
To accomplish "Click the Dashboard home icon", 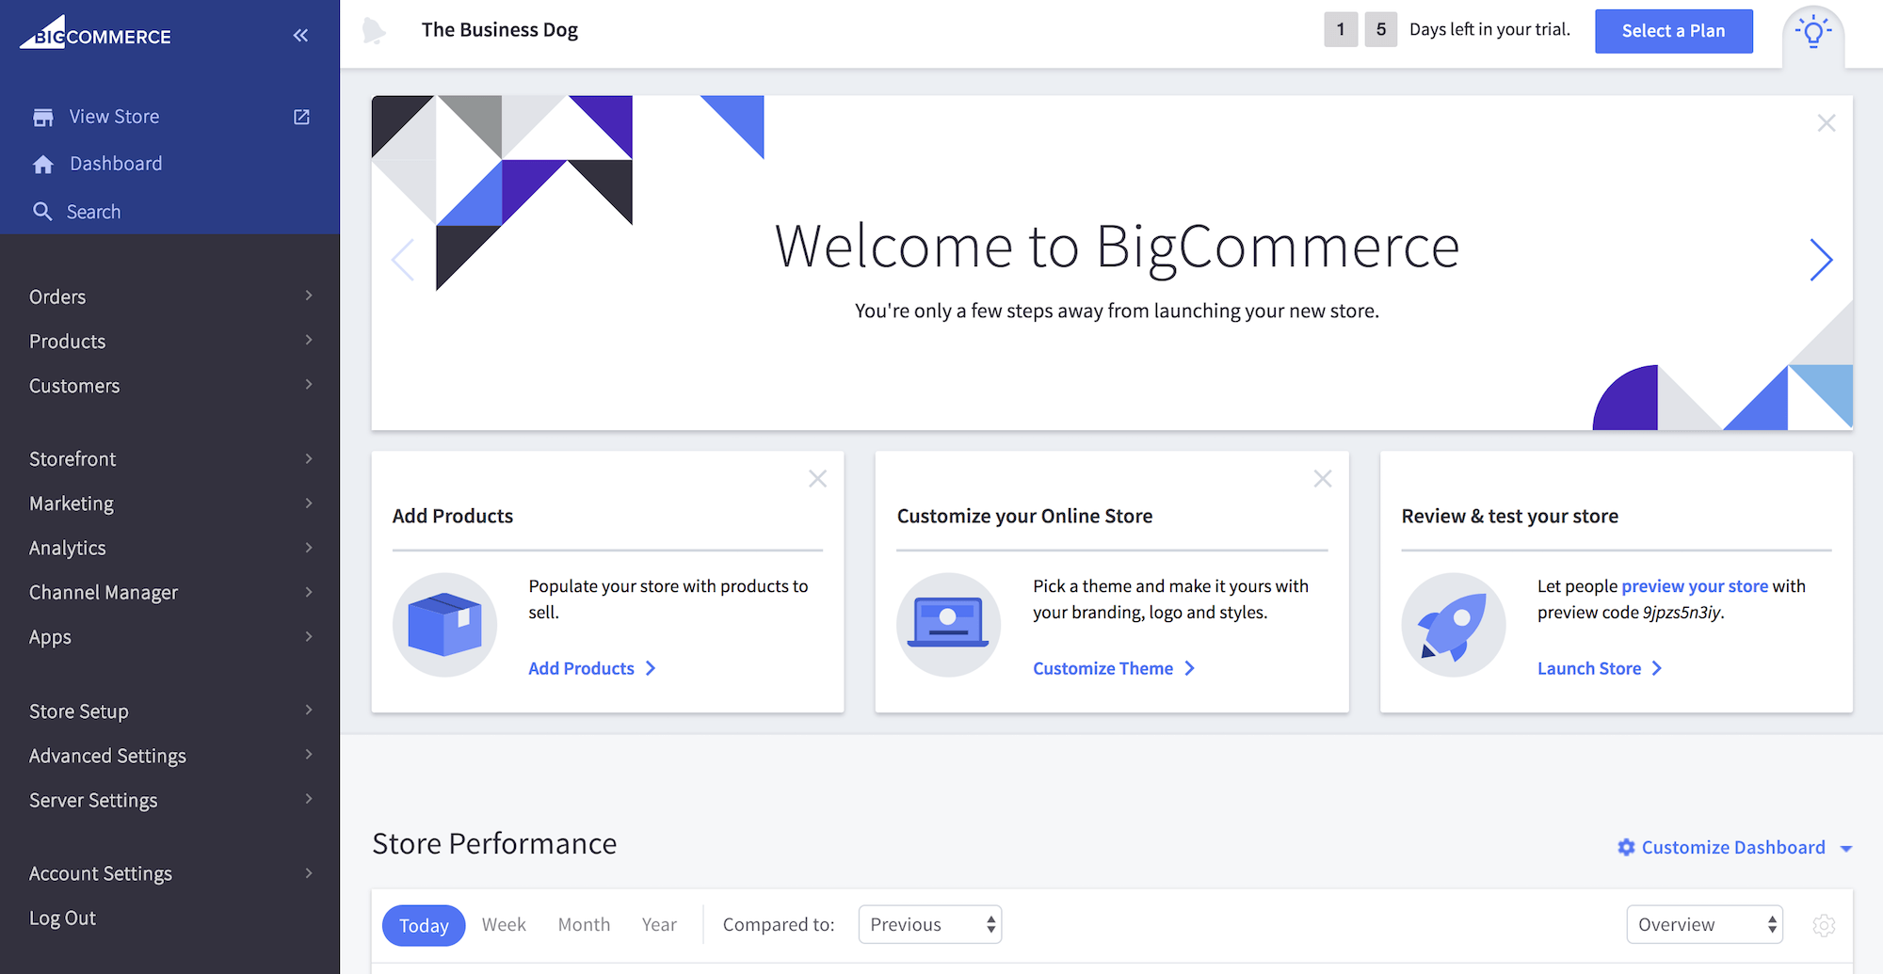I will coord(43,165).
